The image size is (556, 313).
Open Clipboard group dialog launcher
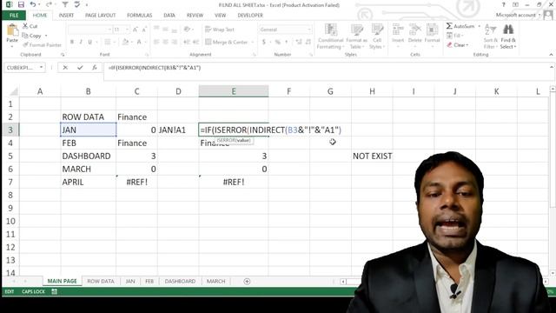click(x=63, y=55)
